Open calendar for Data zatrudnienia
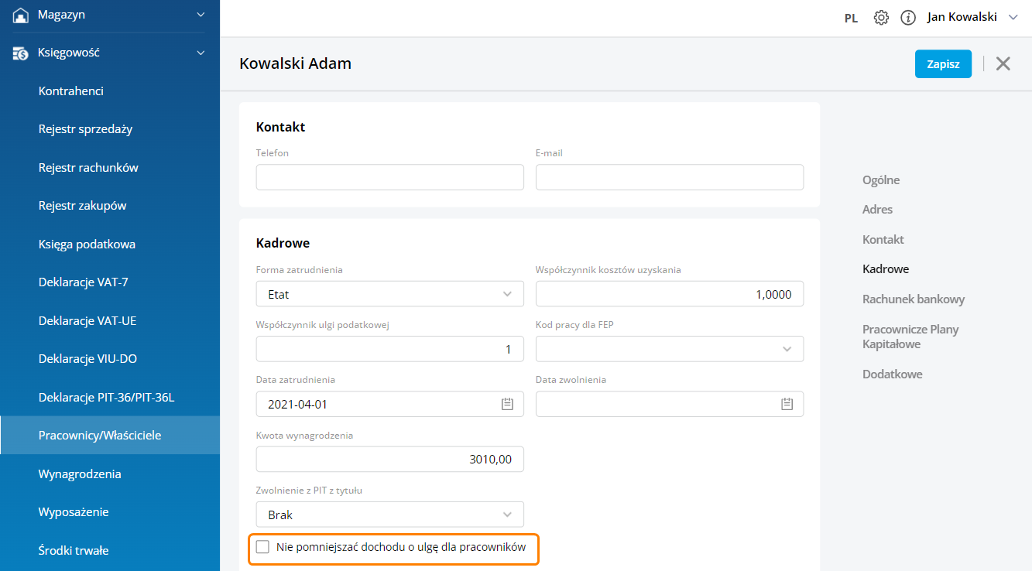 [x=507, y=404]
